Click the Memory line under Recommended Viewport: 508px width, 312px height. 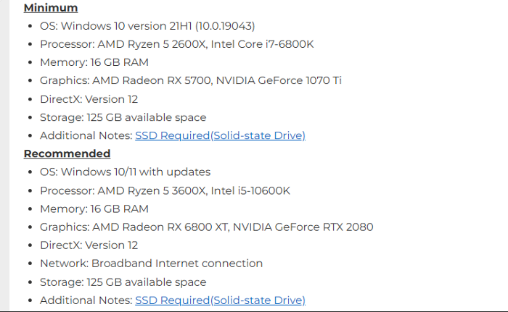[x=94, y=208]
